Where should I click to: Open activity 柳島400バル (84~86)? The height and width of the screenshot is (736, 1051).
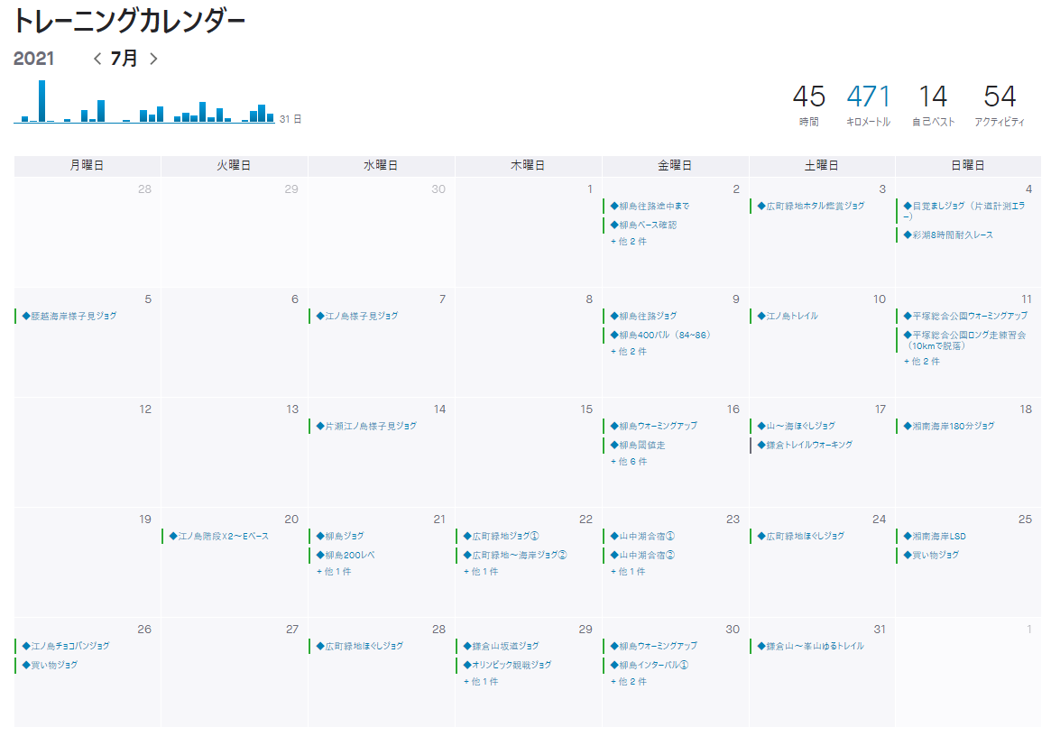pos(660,335)
